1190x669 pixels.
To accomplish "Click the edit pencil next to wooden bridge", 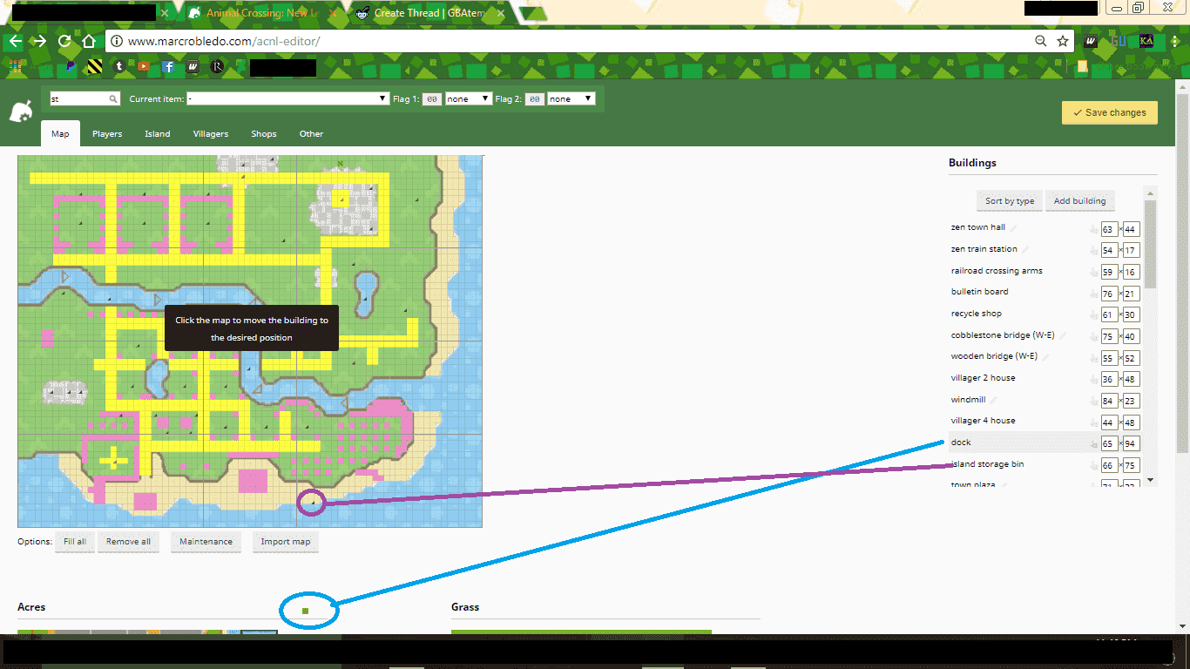I will 1045,356.
